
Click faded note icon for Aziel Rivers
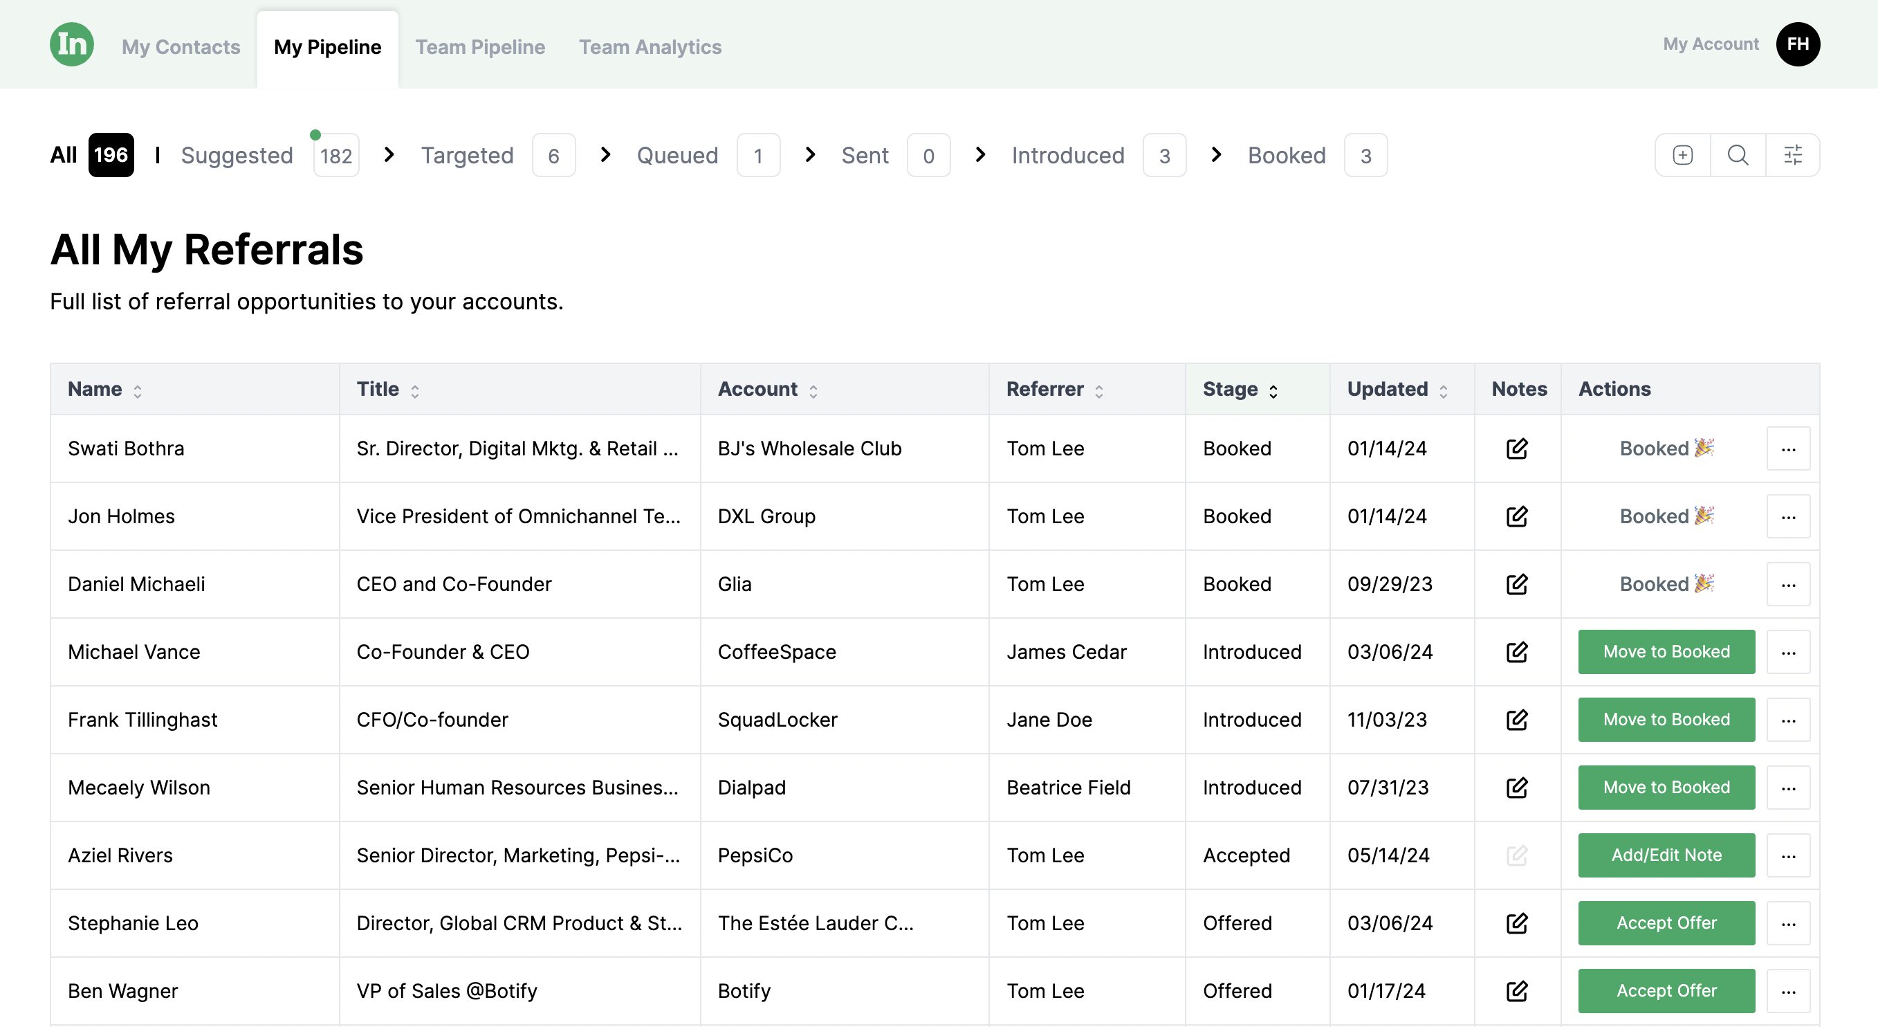click(x=1516, y=855)
